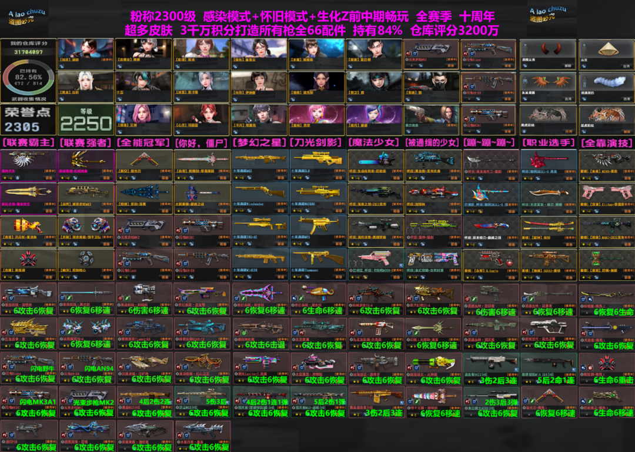Select the 朱雀 red wings accessory
635x452 pixels.
pyautogui.click(x=548, y=86)
